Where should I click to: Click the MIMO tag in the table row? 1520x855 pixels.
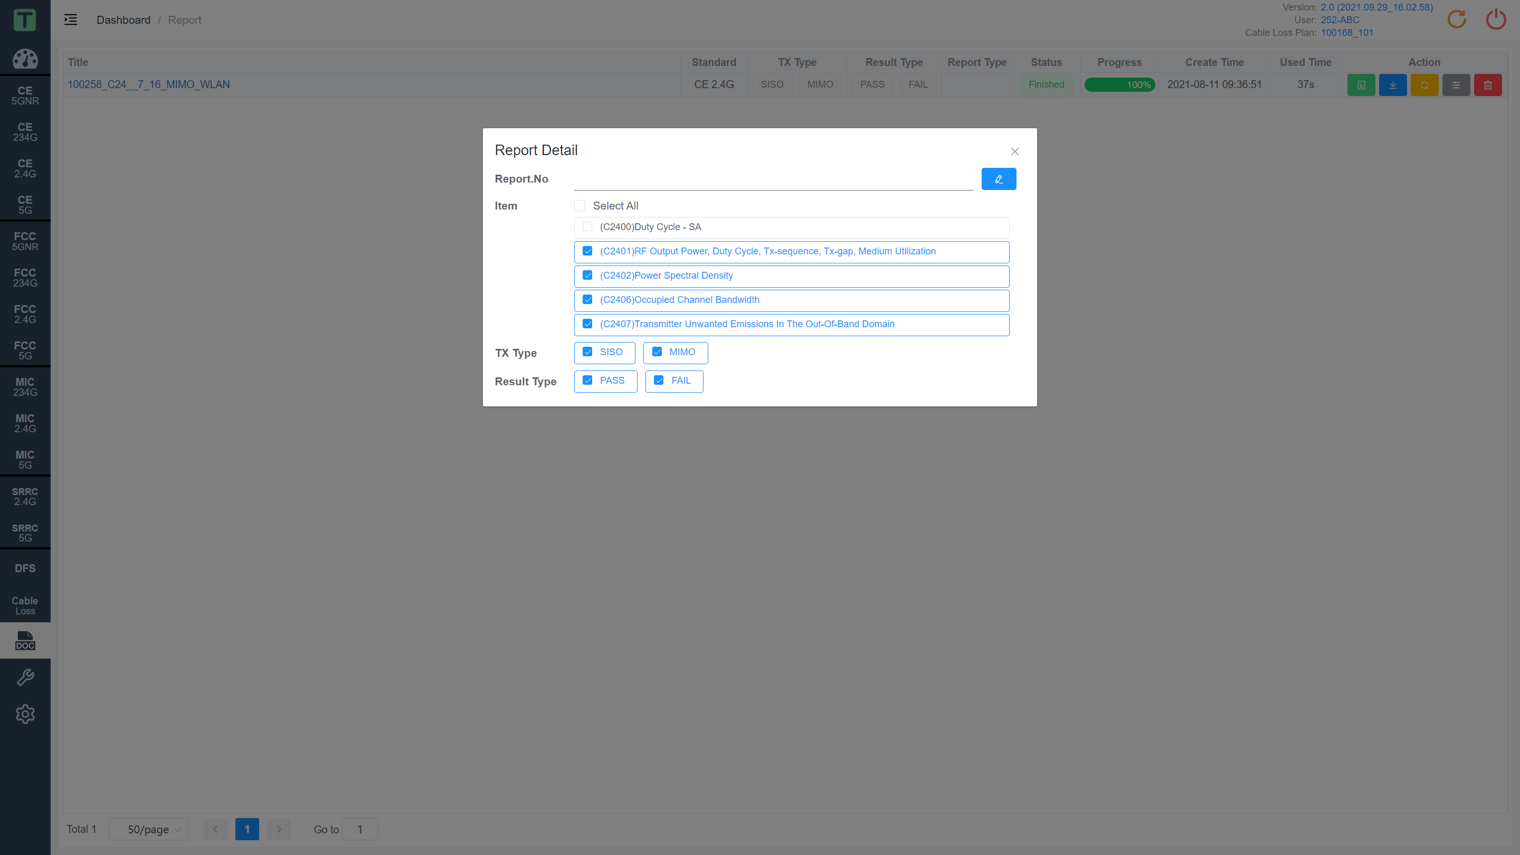pyautogui.click(x=820, y=84)
